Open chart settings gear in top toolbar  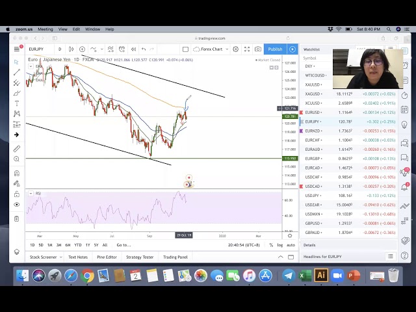(x=235, y=49)
